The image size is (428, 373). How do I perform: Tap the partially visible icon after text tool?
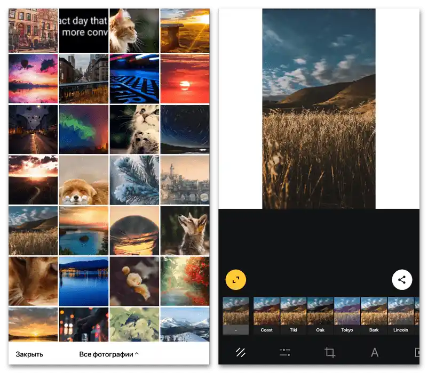(x=417, y=352)
